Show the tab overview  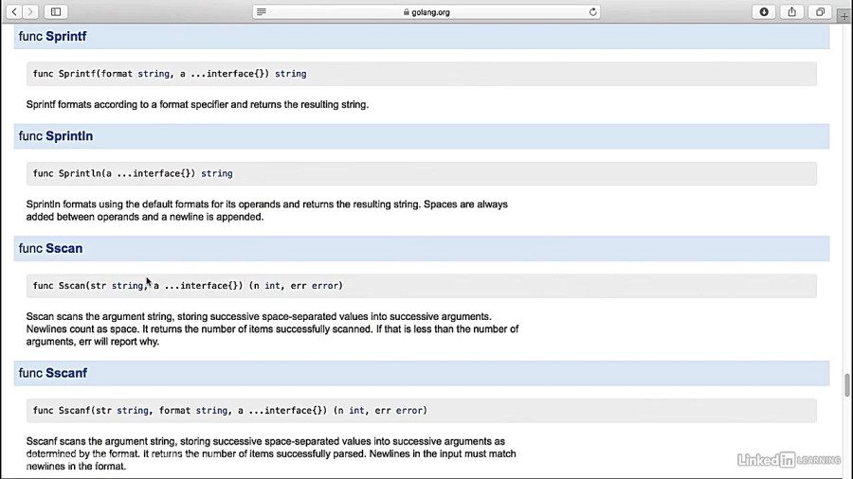(820, 11)
